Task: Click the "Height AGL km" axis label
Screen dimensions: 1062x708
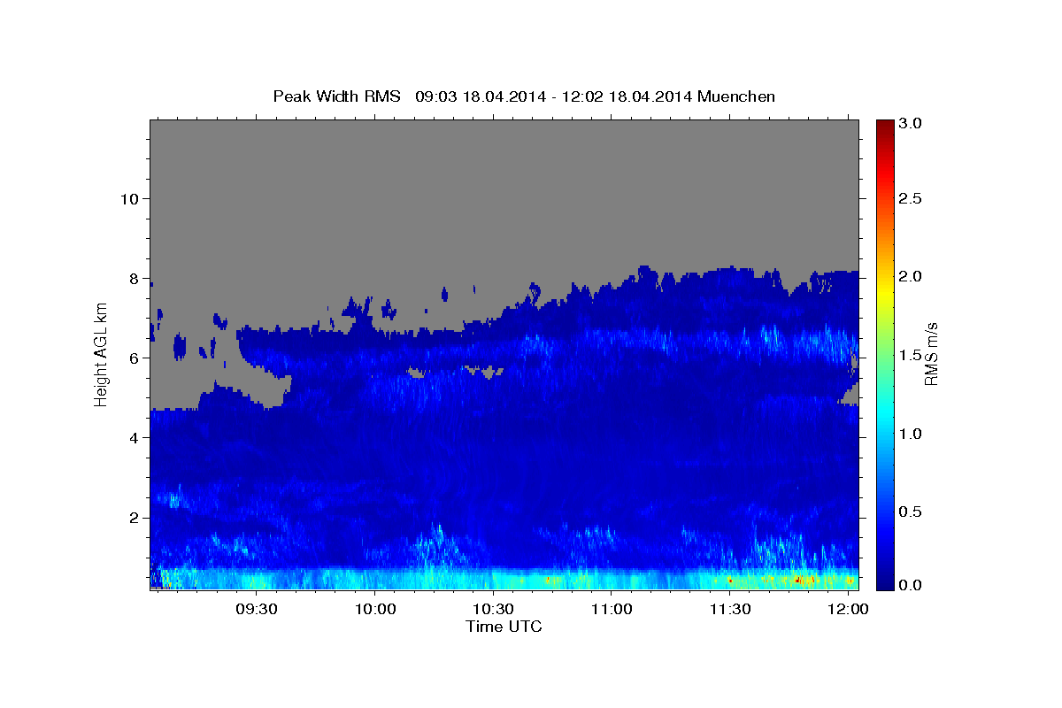Action: pyautogui.click(x=102, y=353)
